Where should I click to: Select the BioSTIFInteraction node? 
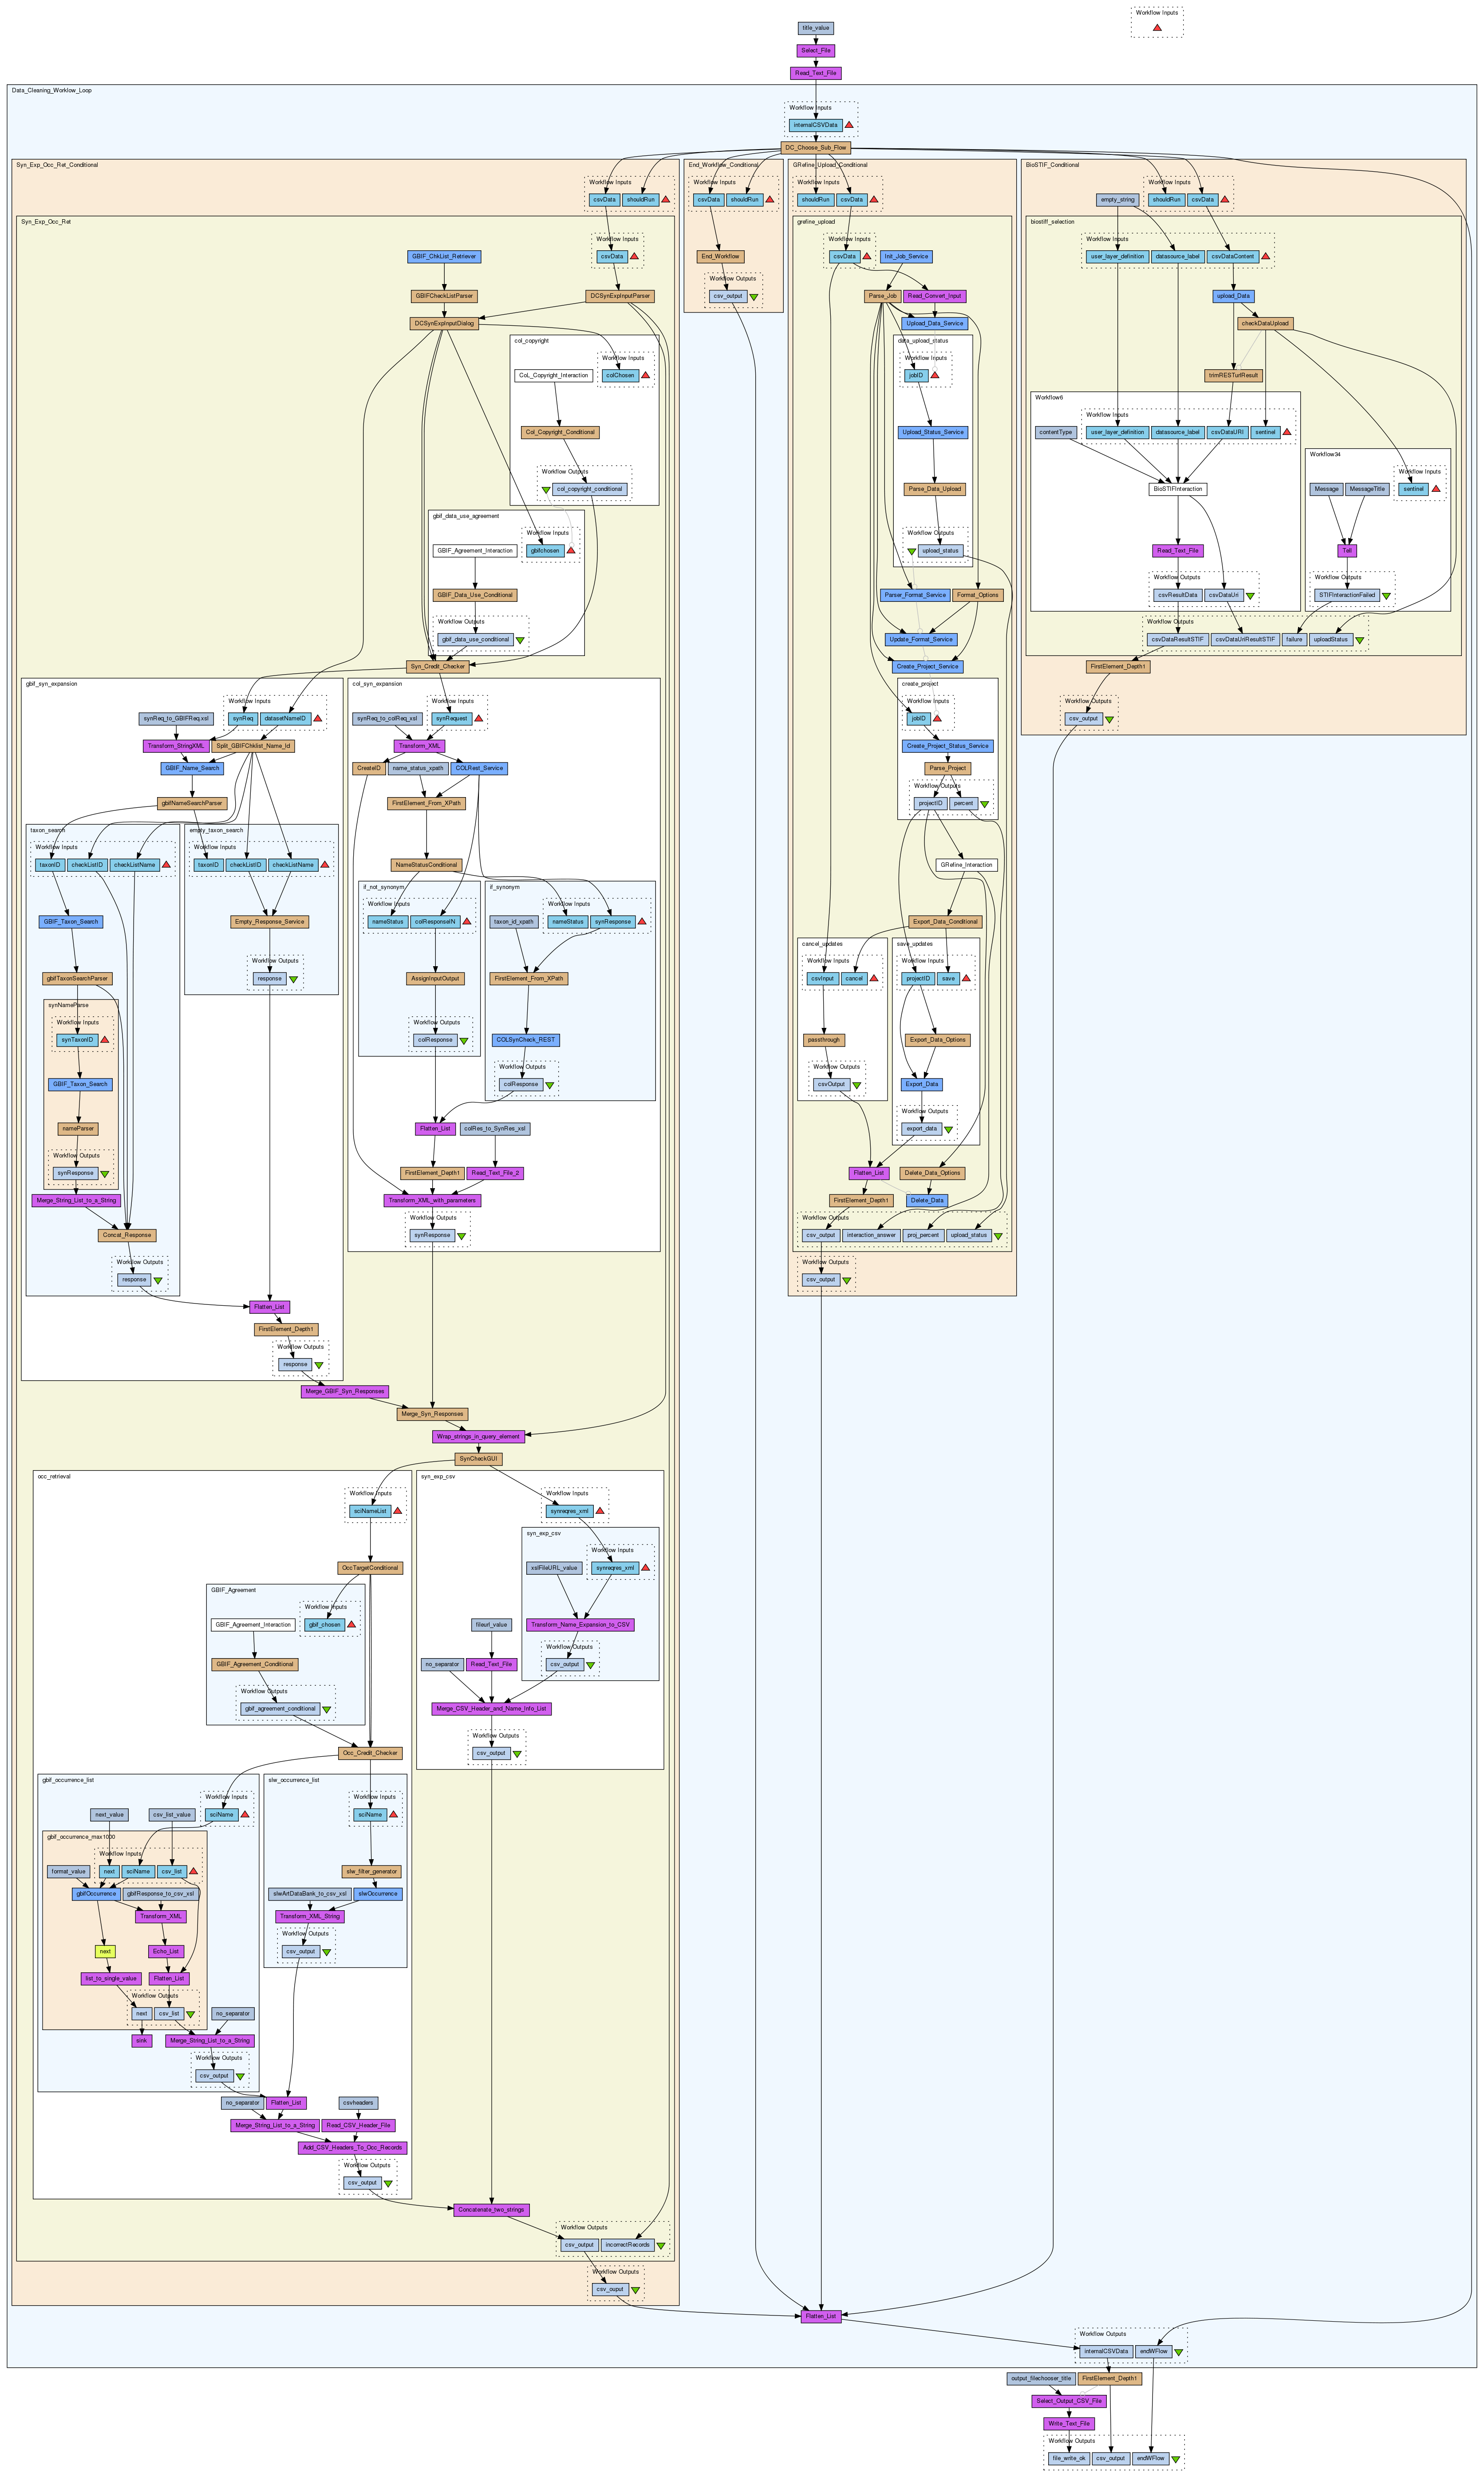1177,489
